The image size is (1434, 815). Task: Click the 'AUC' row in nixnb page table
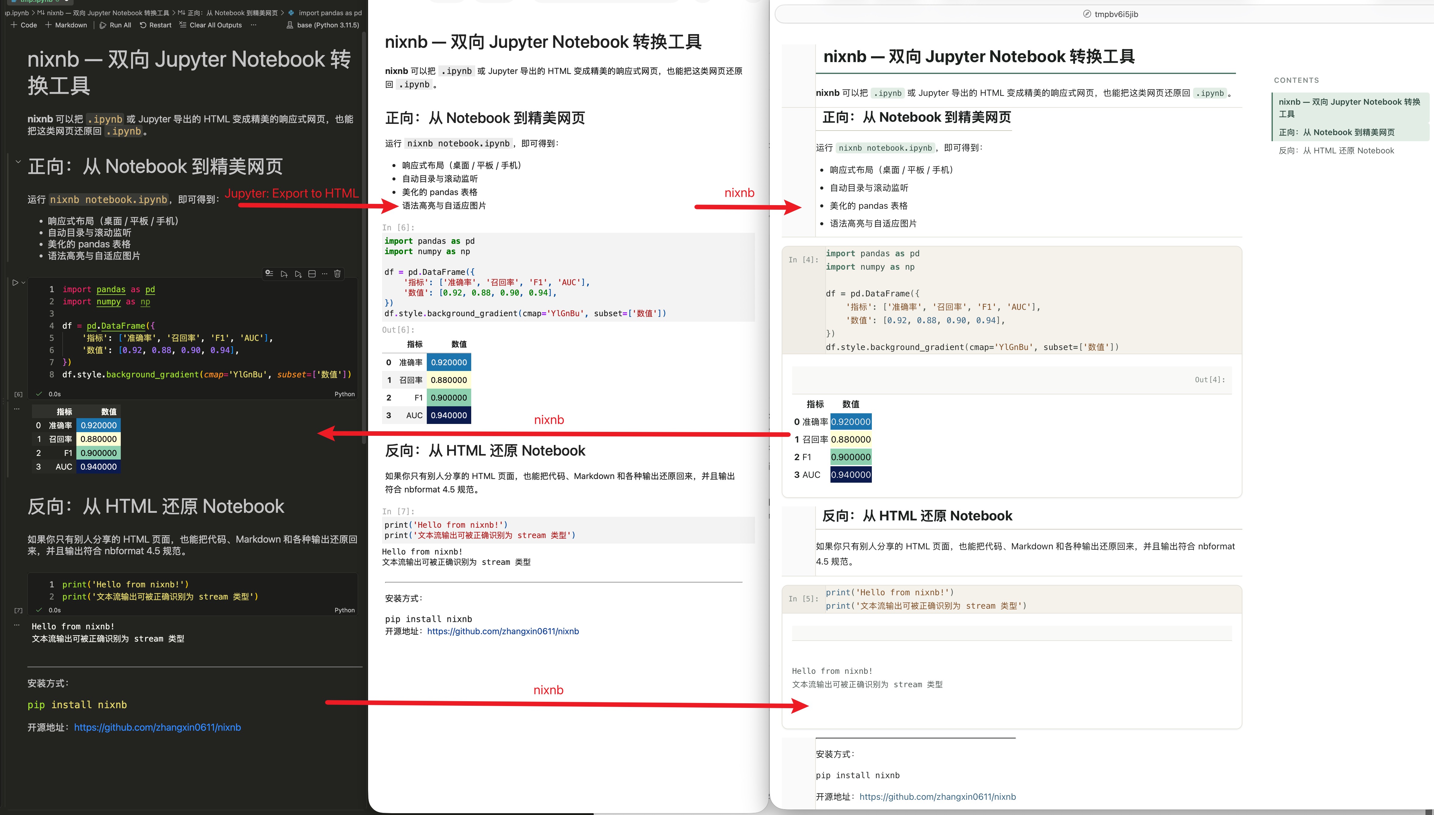[x=832, y=475]
